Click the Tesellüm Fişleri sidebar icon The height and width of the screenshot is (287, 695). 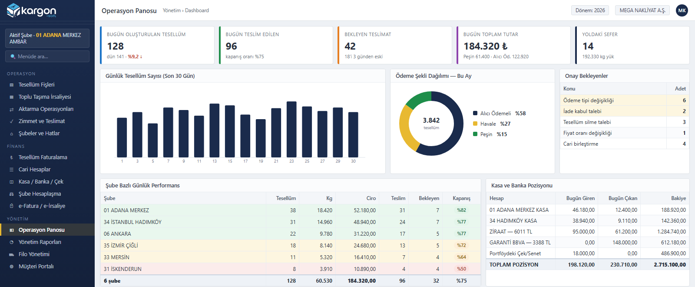click(x=12, y=85)
